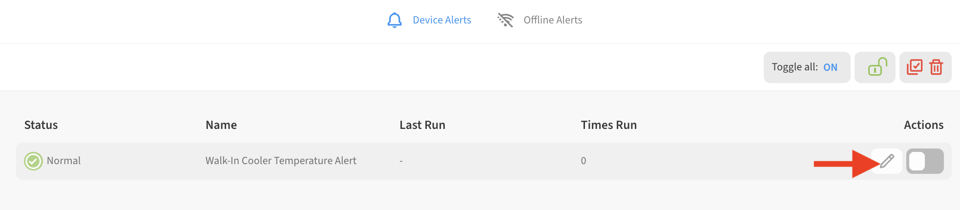
Task: Click the green Normal status checkmark icon
Action: (x=33, y=161)
